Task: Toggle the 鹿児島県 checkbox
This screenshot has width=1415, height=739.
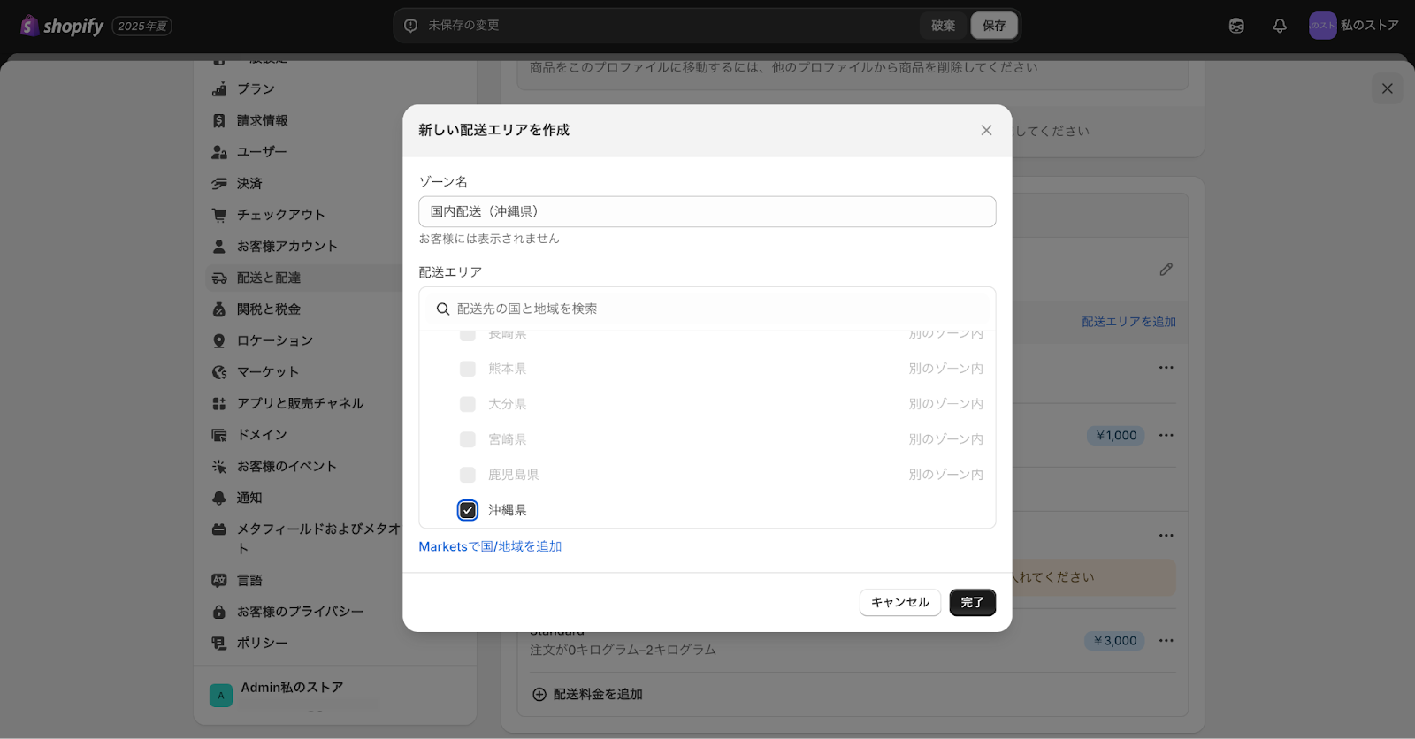Action: coord(468,475)
